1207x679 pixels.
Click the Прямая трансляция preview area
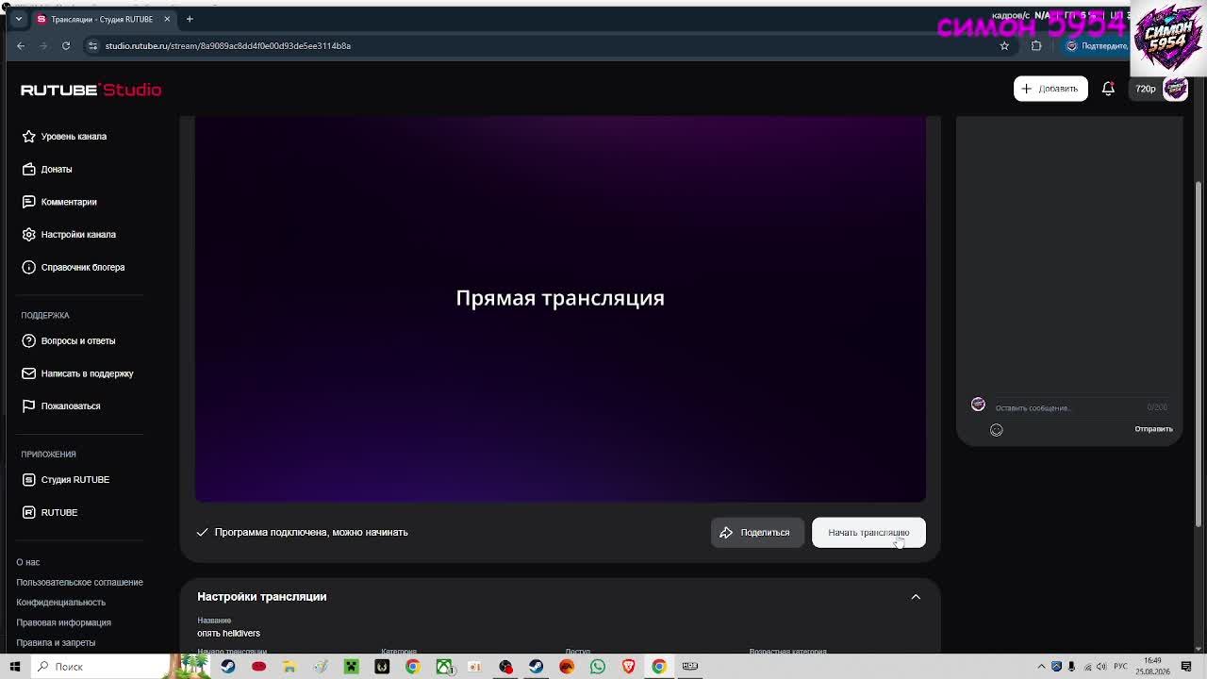tap(560, 308)
